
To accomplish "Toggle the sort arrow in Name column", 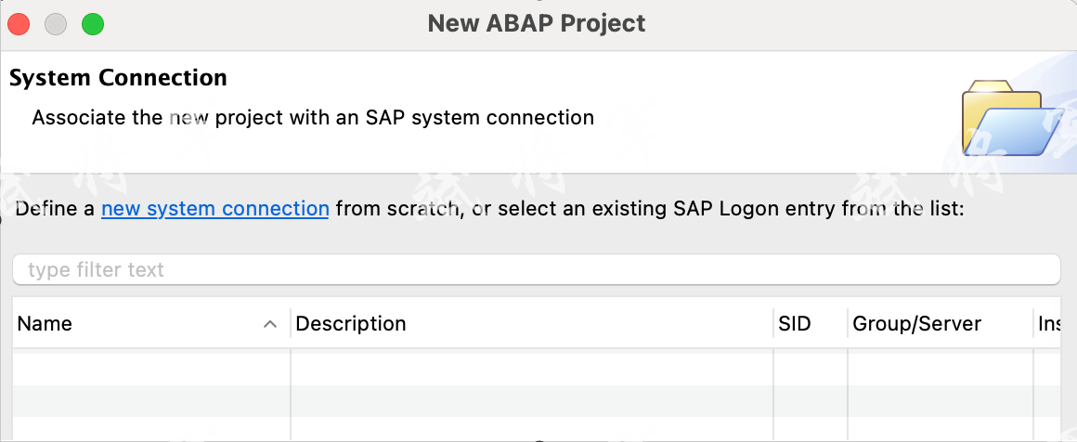I will pos(270,324).
